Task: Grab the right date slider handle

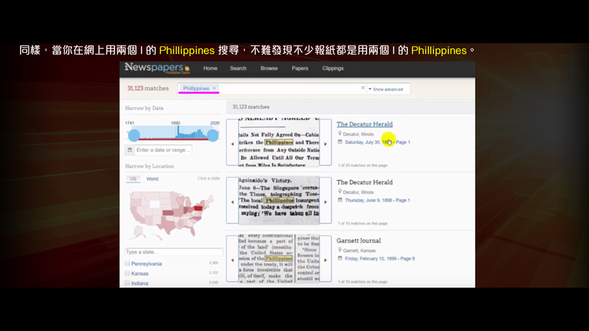Action: click(213, 135)
